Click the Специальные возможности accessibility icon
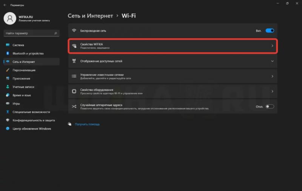Image resolution: width=302 pixels, height=191 pixels. [8, 112]
